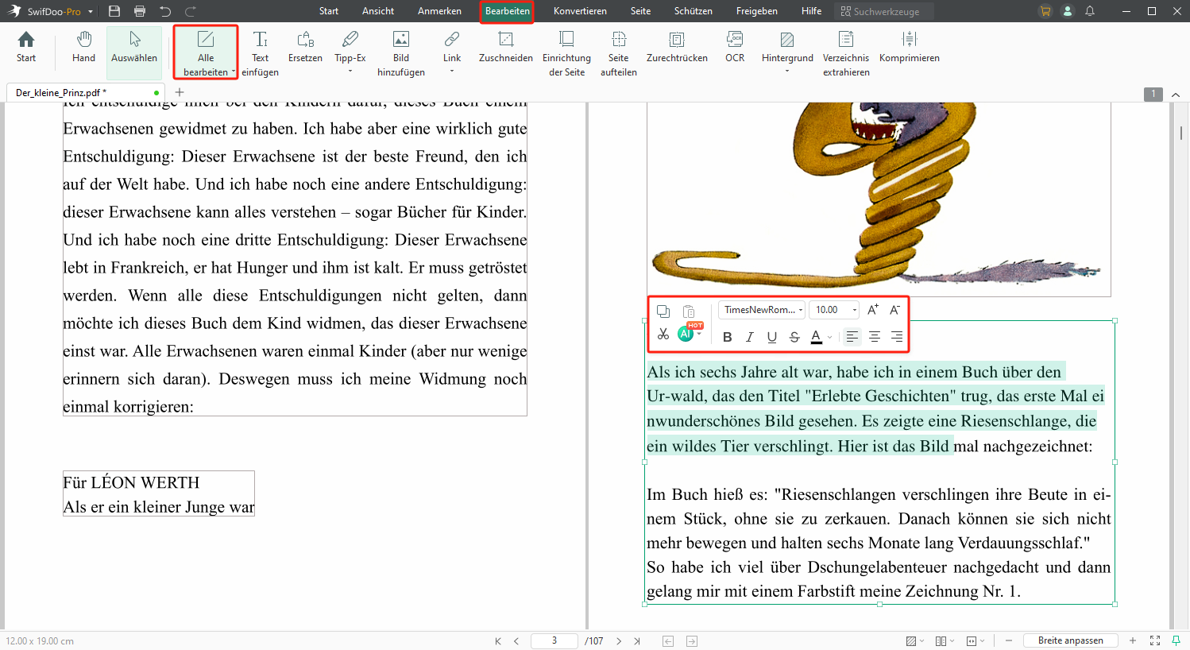This screenshot has height=650, width=1190.
Task: Toggle bold formatting
Action: [x=727, y=337]
